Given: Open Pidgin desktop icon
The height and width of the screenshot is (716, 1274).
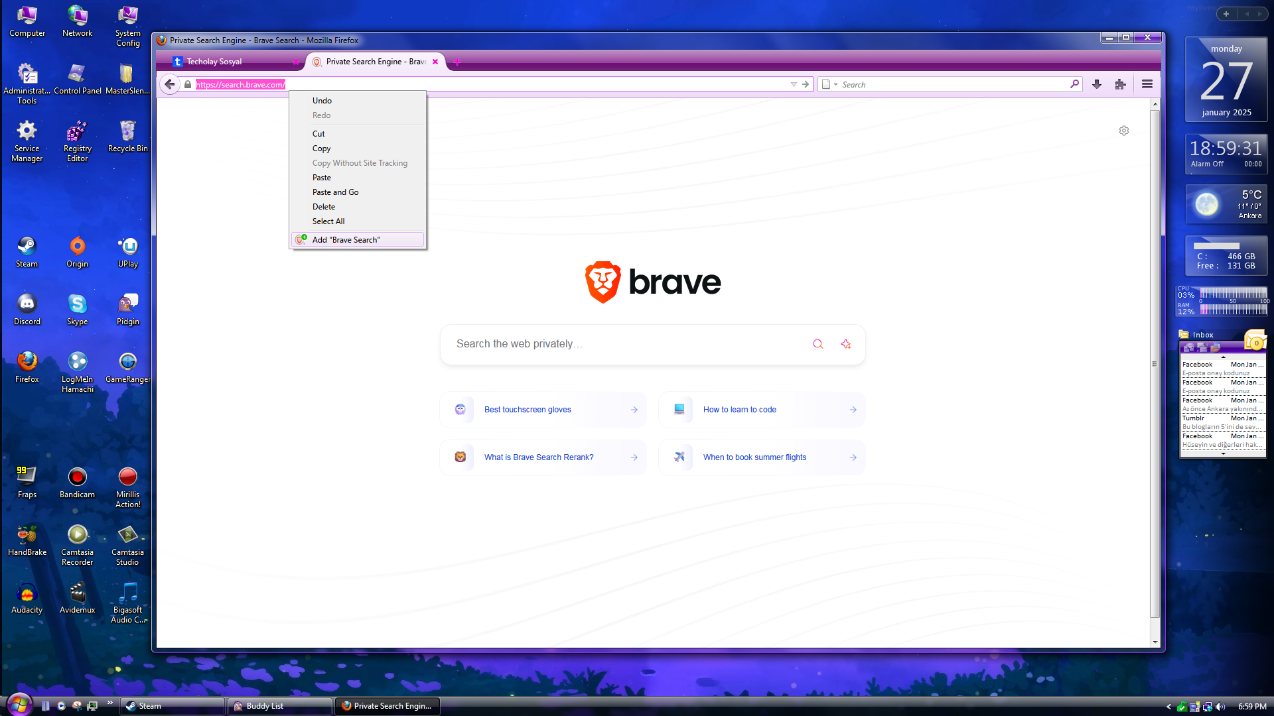Looking at the screenshot, I should pyautogui.click(x=128, y=310).
